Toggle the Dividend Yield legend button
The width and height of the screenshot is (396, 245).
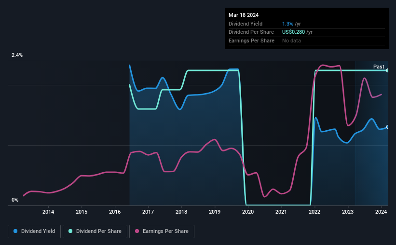[x=34, y=231]
